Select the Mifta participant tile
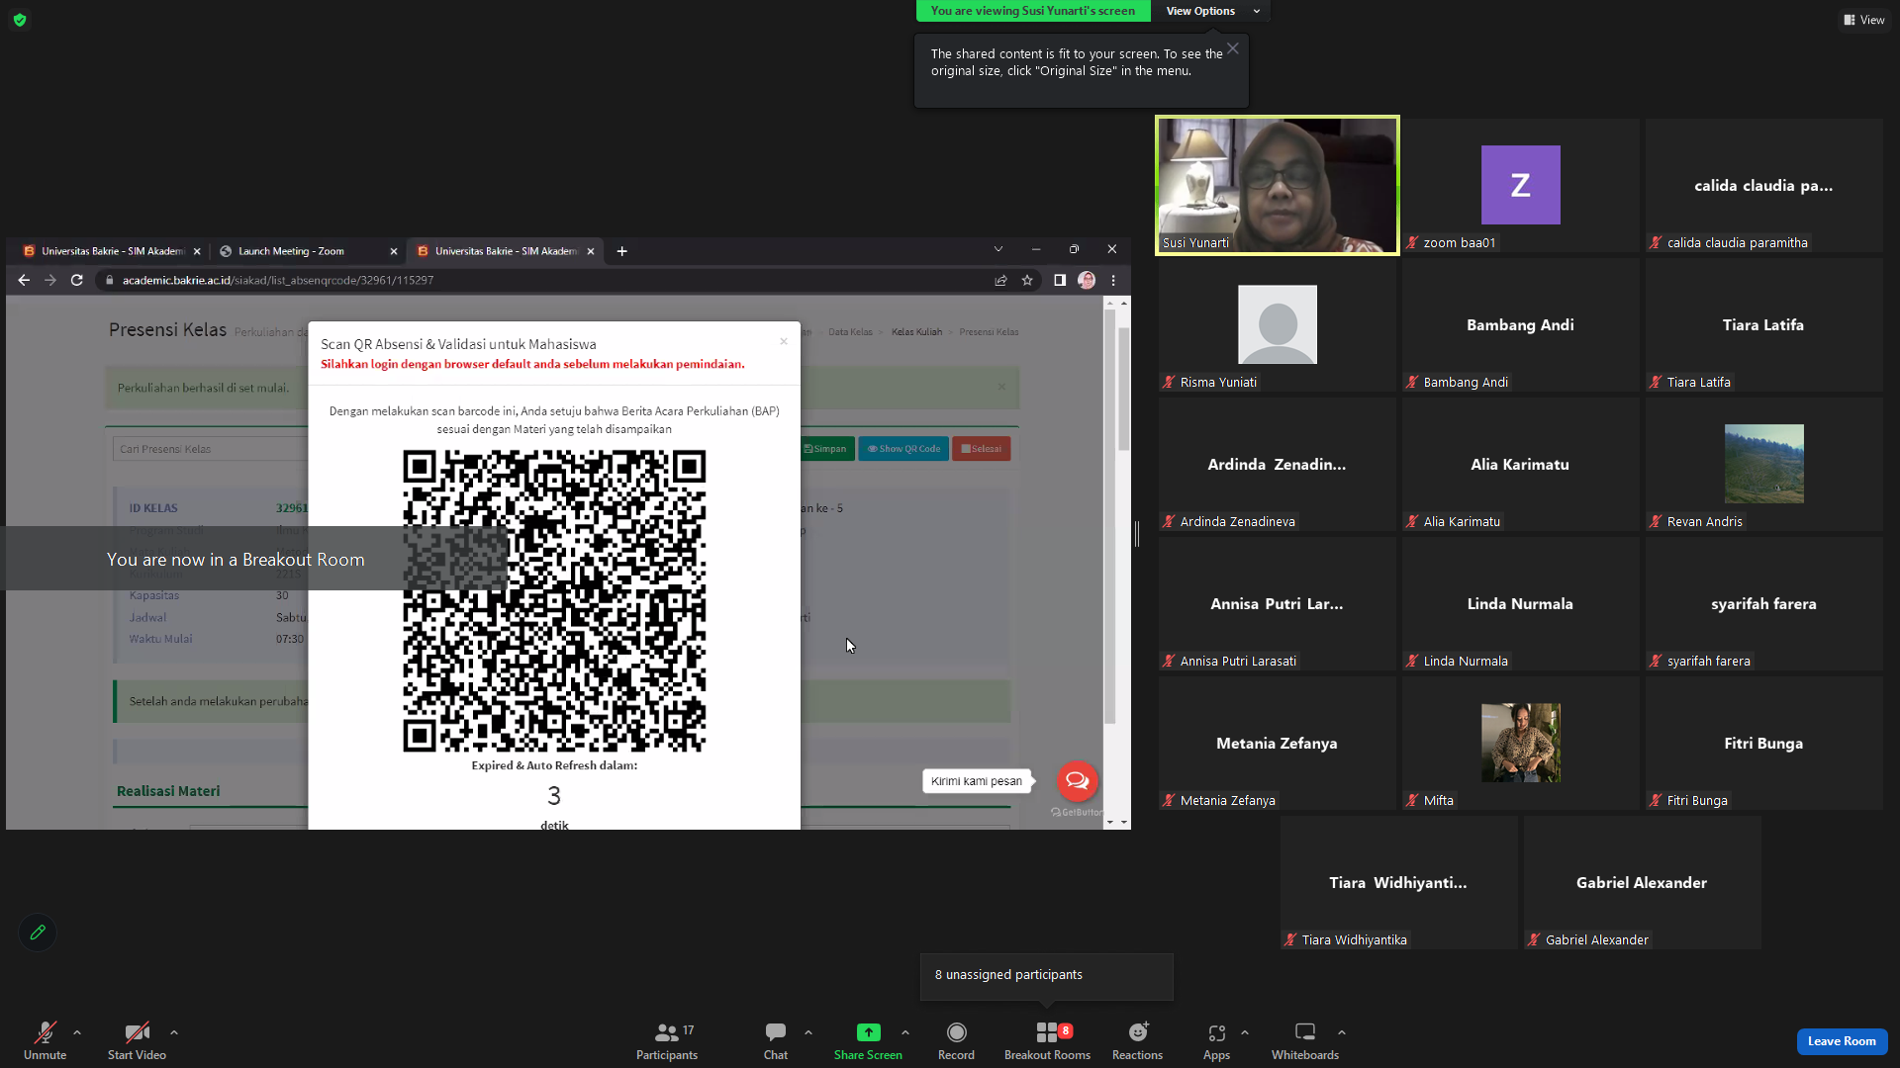 (1520, 743)
